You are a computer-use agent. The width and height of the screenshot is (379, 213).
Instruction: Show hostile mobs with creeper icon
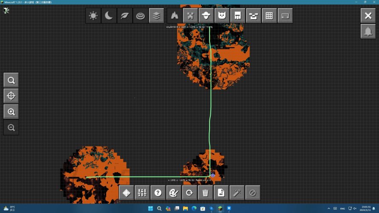(x=190, y=16)
